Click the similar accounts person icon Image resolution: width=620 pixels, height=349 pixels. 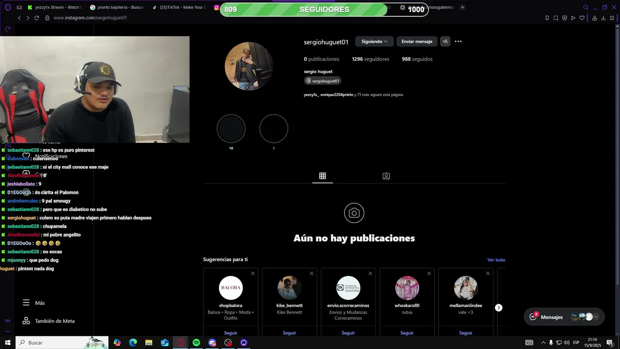coord(445,42)
